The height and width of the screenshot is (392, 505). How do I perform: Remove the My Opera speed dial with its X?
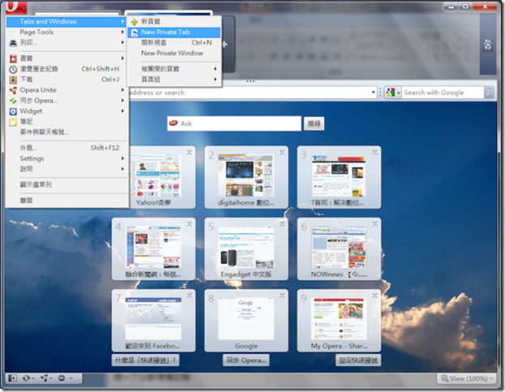coord(374,296)
